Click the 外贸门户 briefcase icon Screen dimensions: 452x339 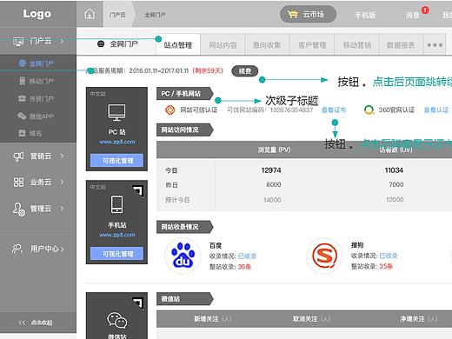point(22,98)
